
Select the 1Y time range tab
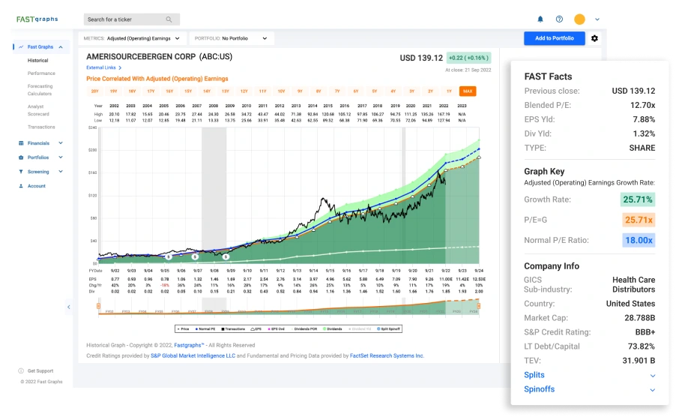tap(449, 91)
